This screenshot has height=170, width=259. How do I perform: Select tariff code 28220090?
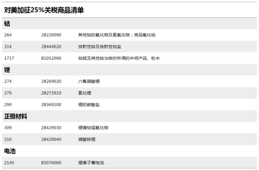(x=51, y=35)
